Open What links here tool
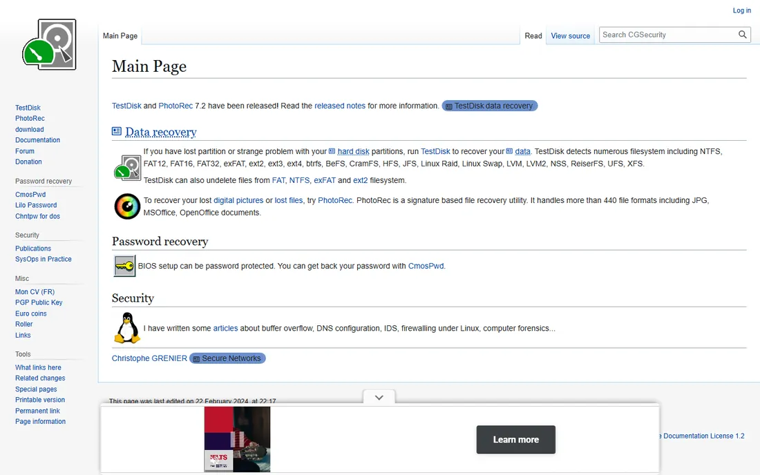760x475 pixels. click(x=38, y=367)
